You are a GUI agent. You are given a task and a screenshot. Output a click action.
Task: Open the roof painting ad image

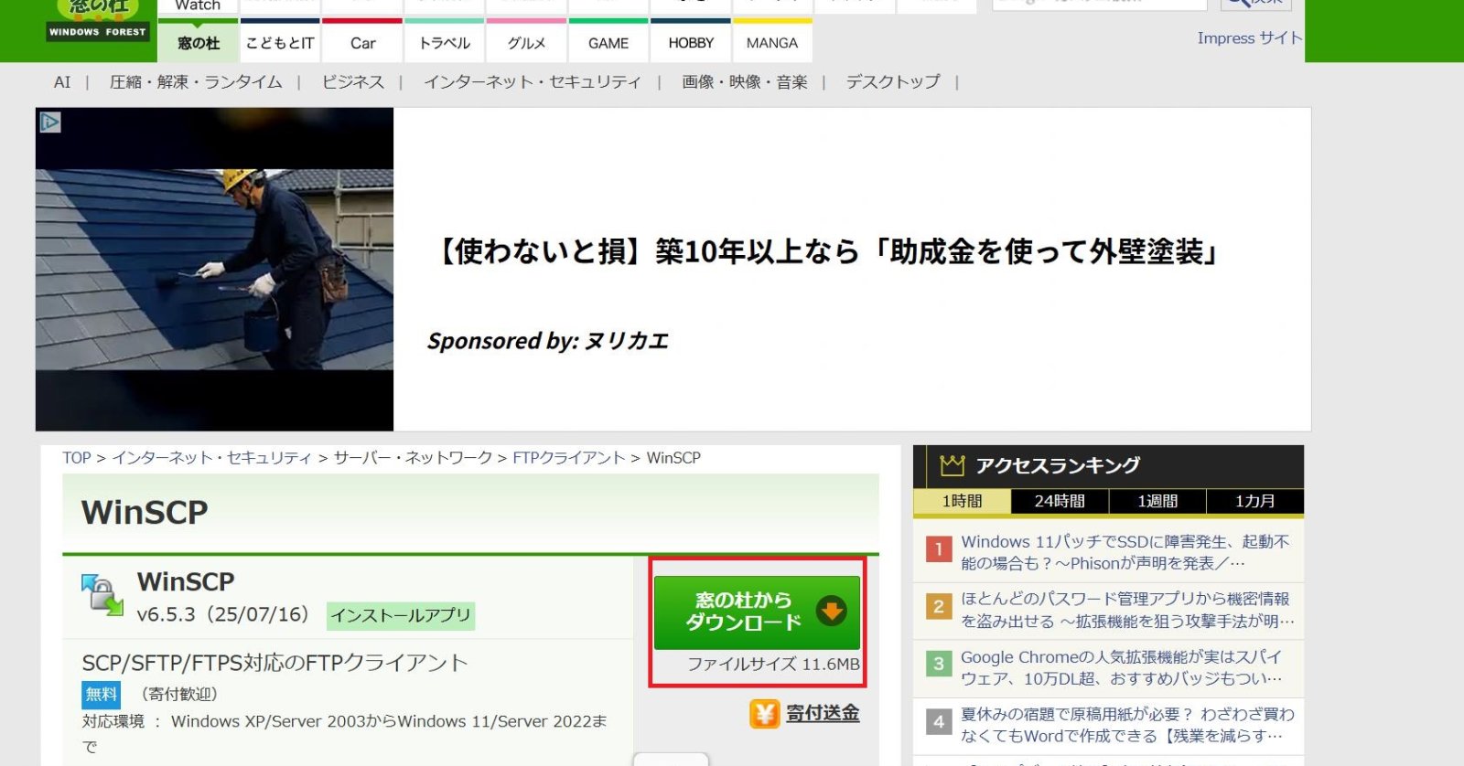click(x=215, y=270)
